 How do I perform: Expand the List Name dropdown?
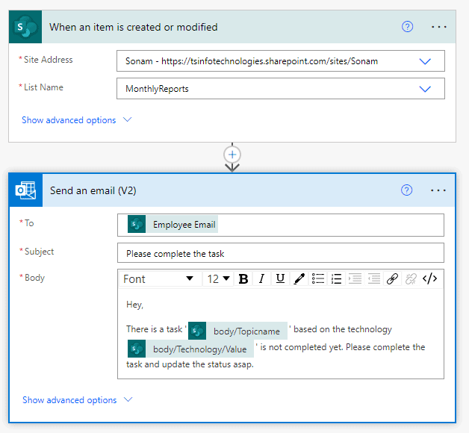pos(425,89)
